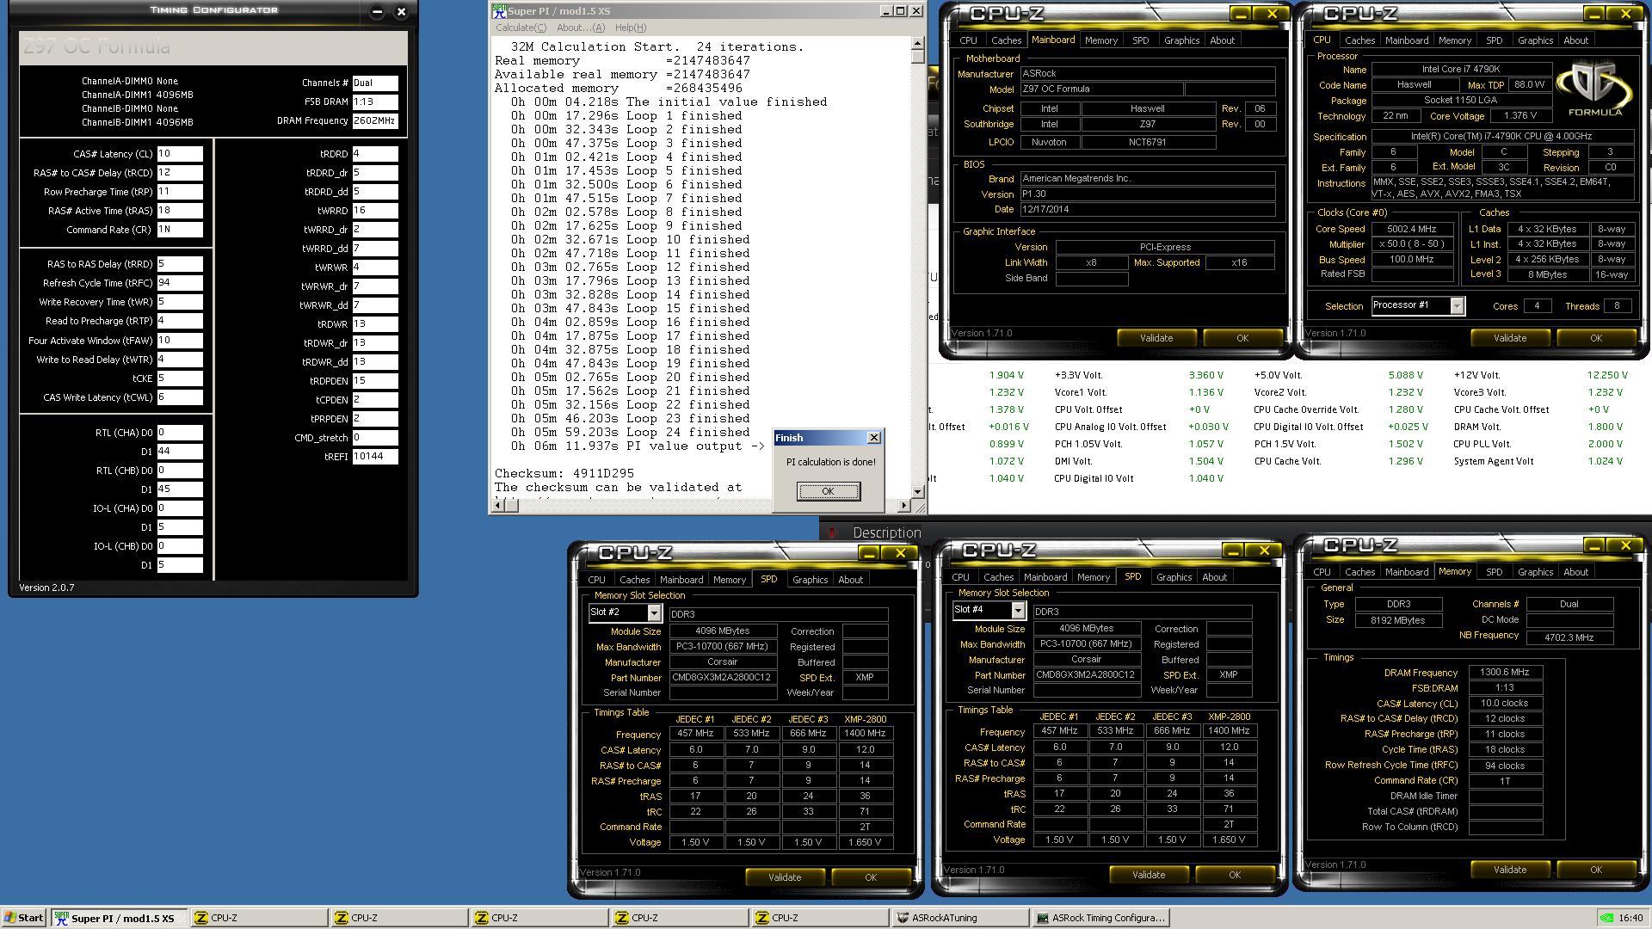This screenshot has height=929, width=1652.
Task: Click the red Description panel icon
Action: [x=831, y=532]
